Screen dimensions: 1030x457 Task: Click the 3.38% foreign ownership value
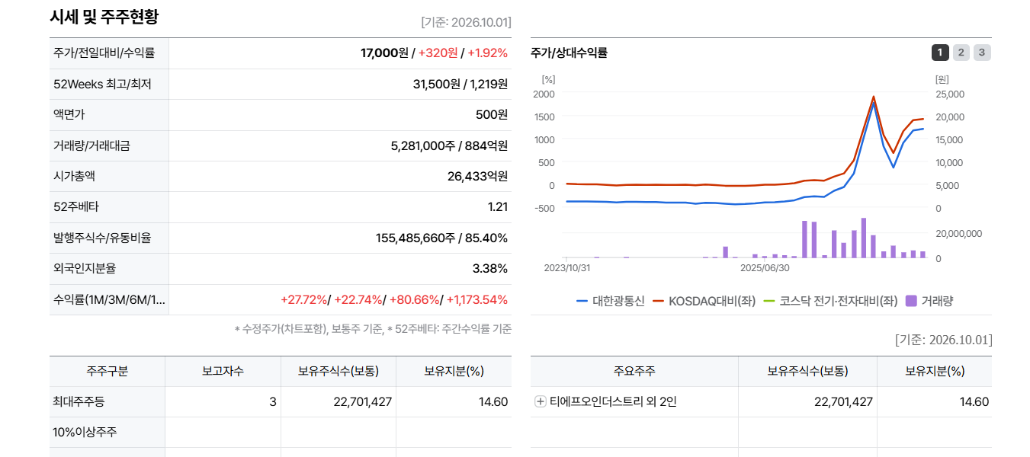(x=490, y=268)
